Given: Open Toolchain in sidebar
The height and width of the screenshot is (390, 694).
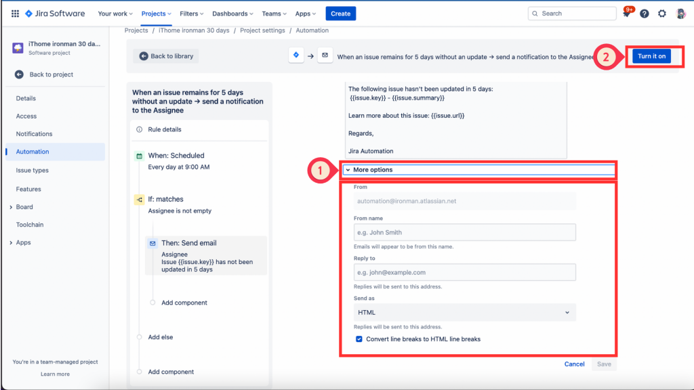Looking at the screenshot, I should click(x=30, y=225).
